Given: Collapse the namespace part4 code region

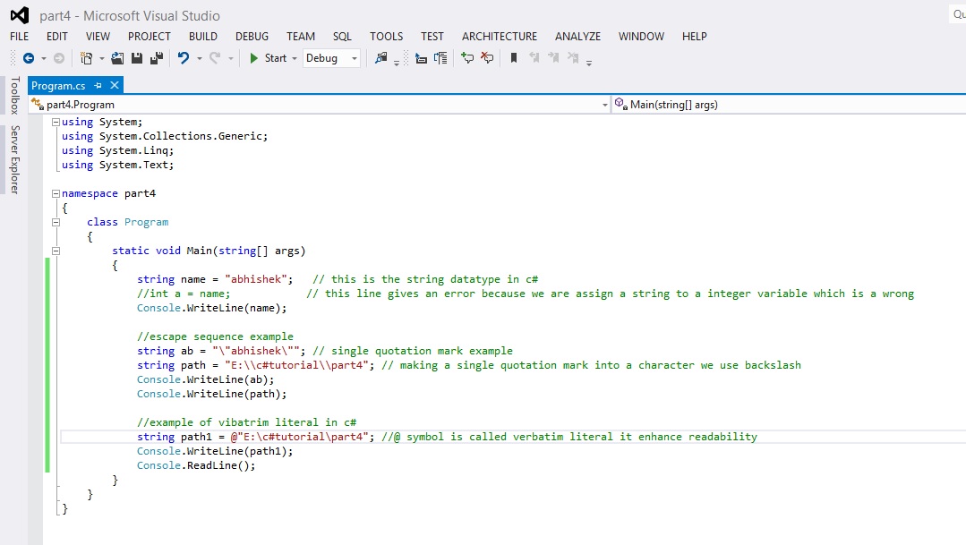Looking at the screenshot, I should 55,192.
